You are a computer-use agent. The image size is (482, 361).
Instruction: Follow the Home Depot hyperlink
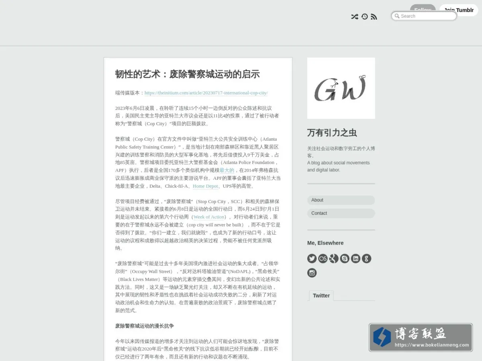(x=205, y=186)
